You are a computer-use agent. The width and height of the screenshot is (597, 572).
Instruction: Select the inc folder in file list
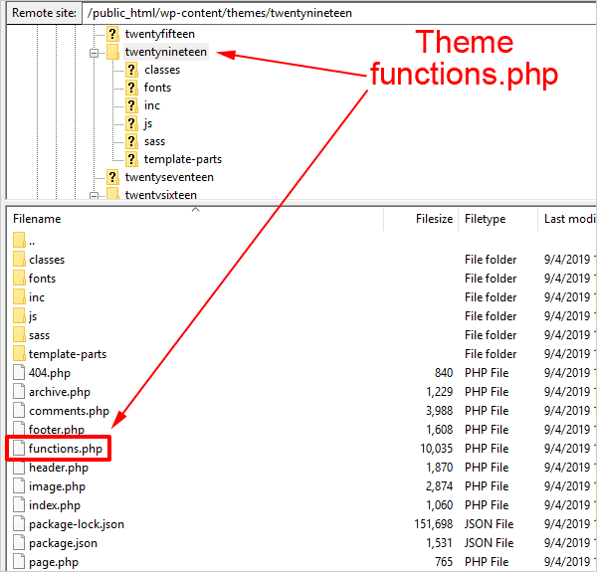[37, 297]
